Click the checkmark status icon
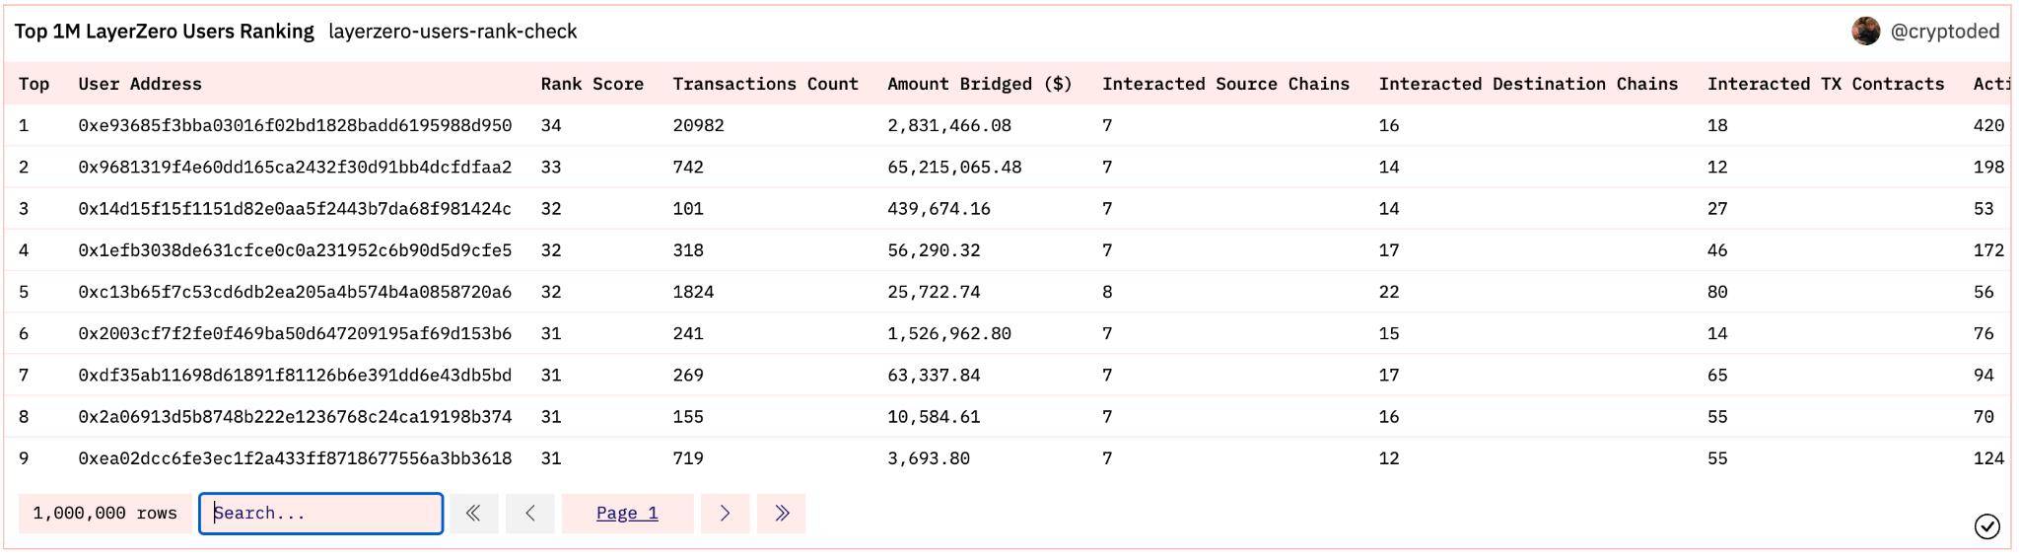Image resolution: width=2019 pixels, height=555 pixels. tap(1987, 526)
